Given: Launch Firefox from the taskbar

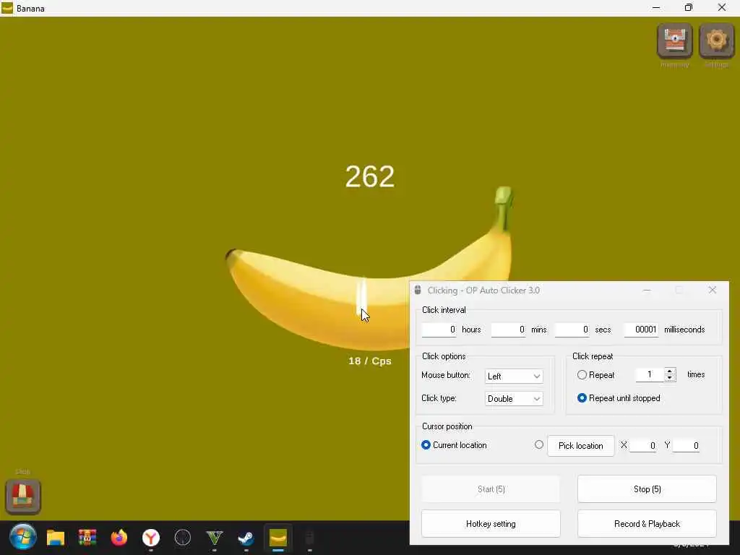Looking at the screenshot, I should 119,538.
